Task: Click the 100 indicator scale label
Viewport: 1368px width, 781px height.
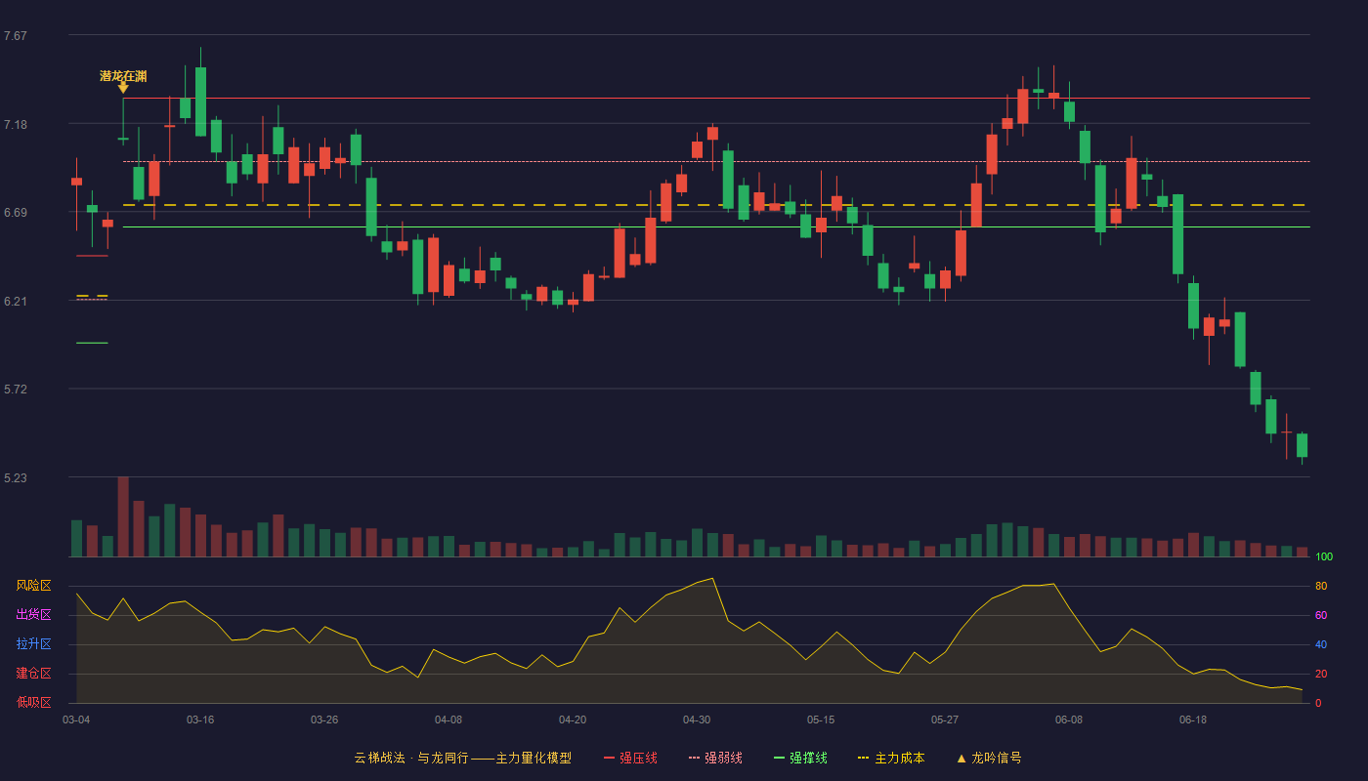Action: click(1324, 557)
